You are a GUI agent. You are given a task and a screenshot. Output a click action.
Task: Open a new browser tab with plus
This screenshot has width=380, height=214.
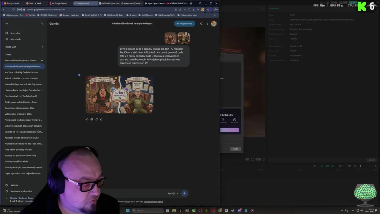[191, 3]
